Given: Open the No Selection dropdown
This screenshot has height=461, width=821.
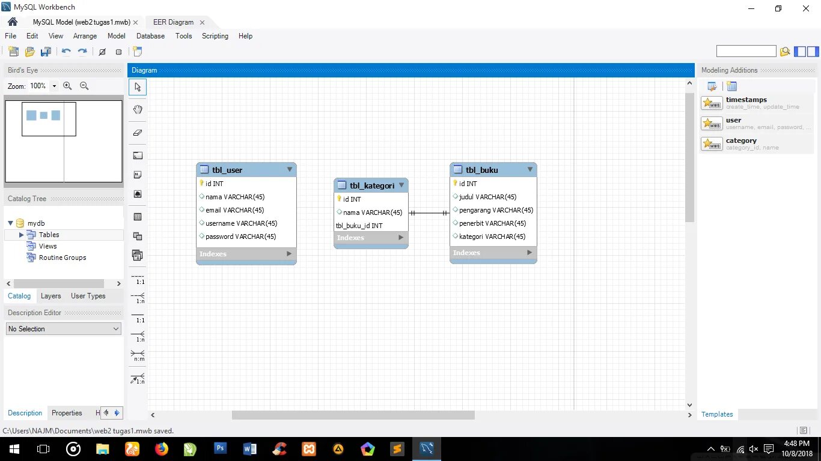Looking at the screenshot, I should pyautogui.click(x=64, y=329).
